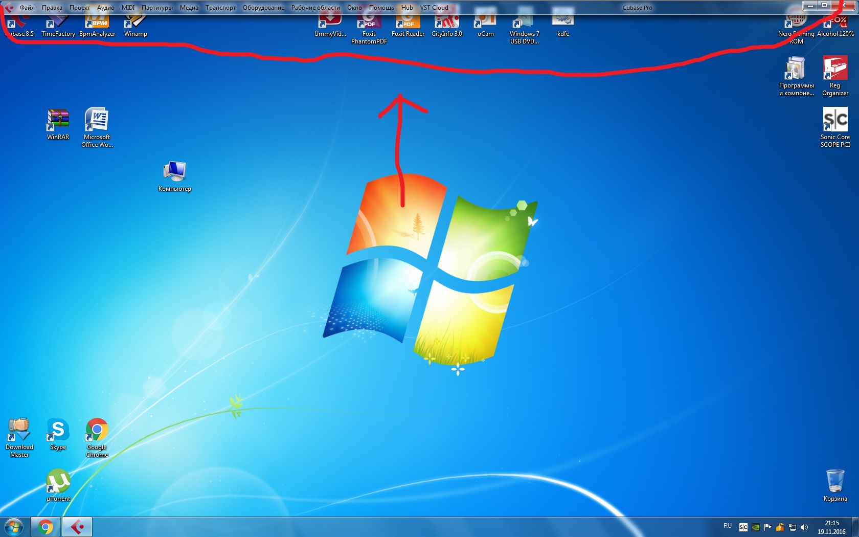Image resolution: width=859 pixels, height=537 pixels.
Task: Open the Рабочие области menu
Action: [x=315, y=8]
